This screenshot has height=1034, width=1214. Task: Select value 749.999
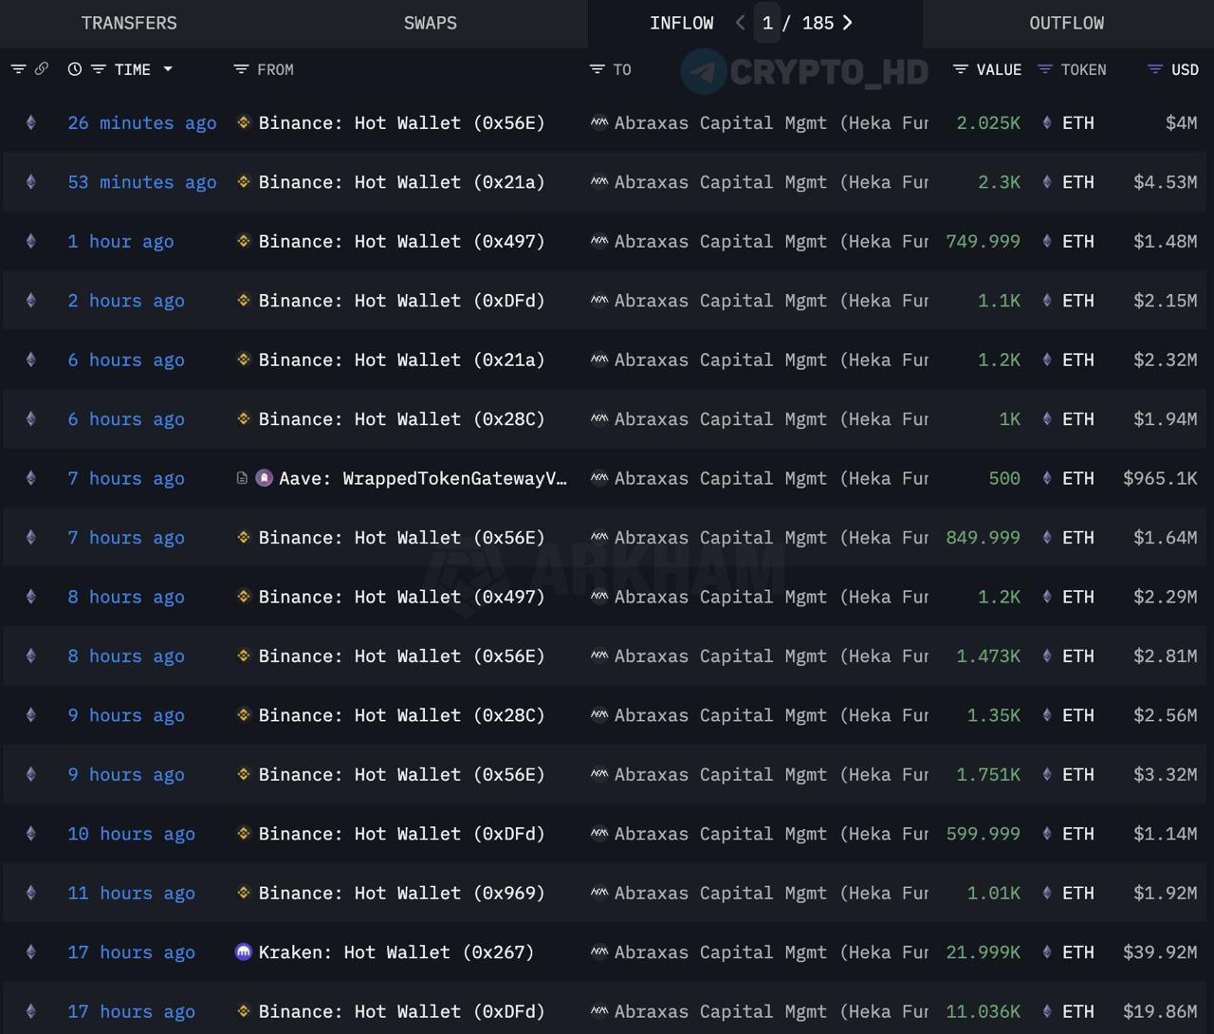tap(984, 242)
